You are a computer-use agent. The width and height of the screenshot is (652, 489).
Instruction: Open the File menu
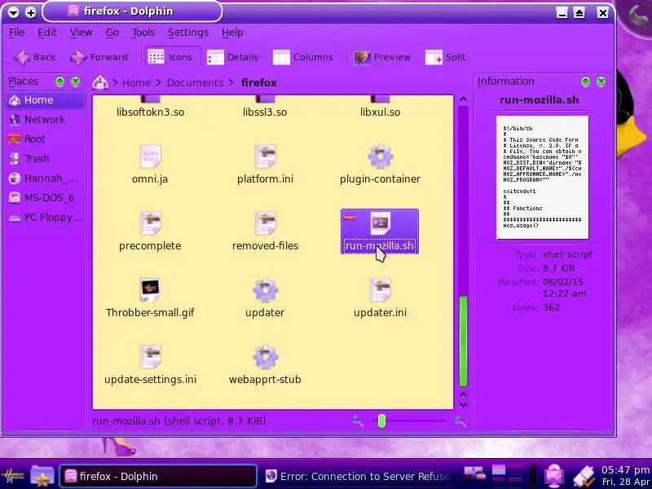(16, 33)
